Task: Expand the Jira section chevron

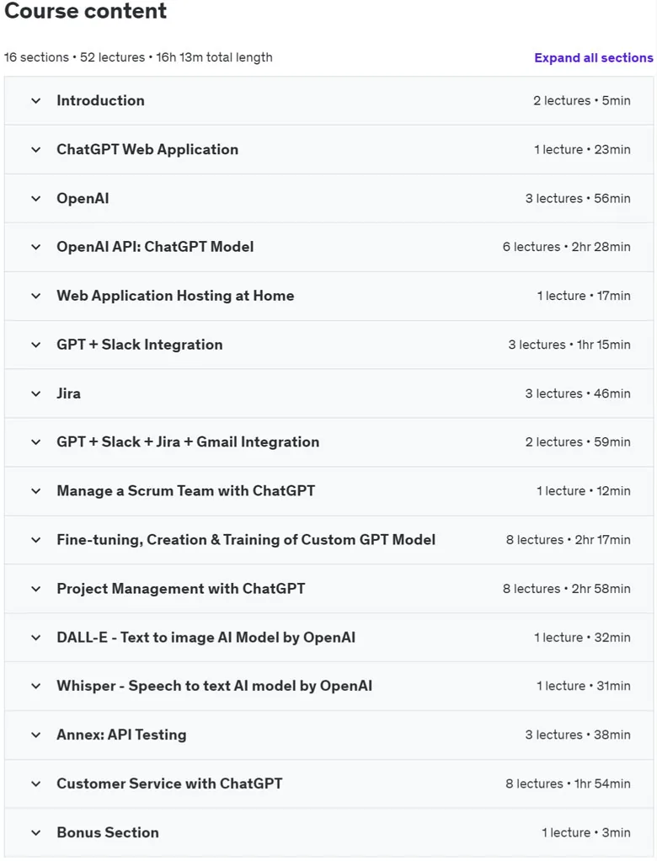Action: (35, 393)
